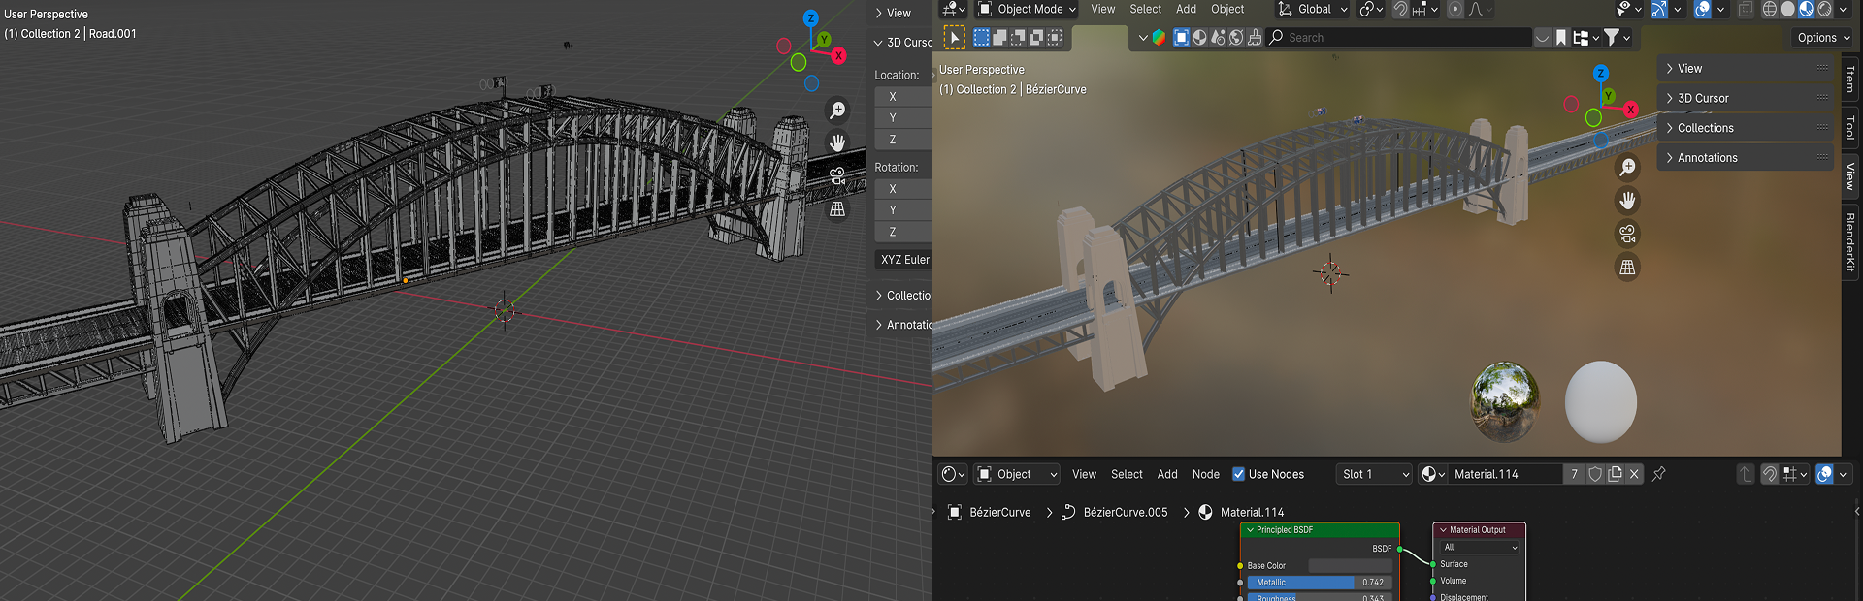Select the brush asset type icon
Screen dimensions: 1863x601
(1255, 38)
